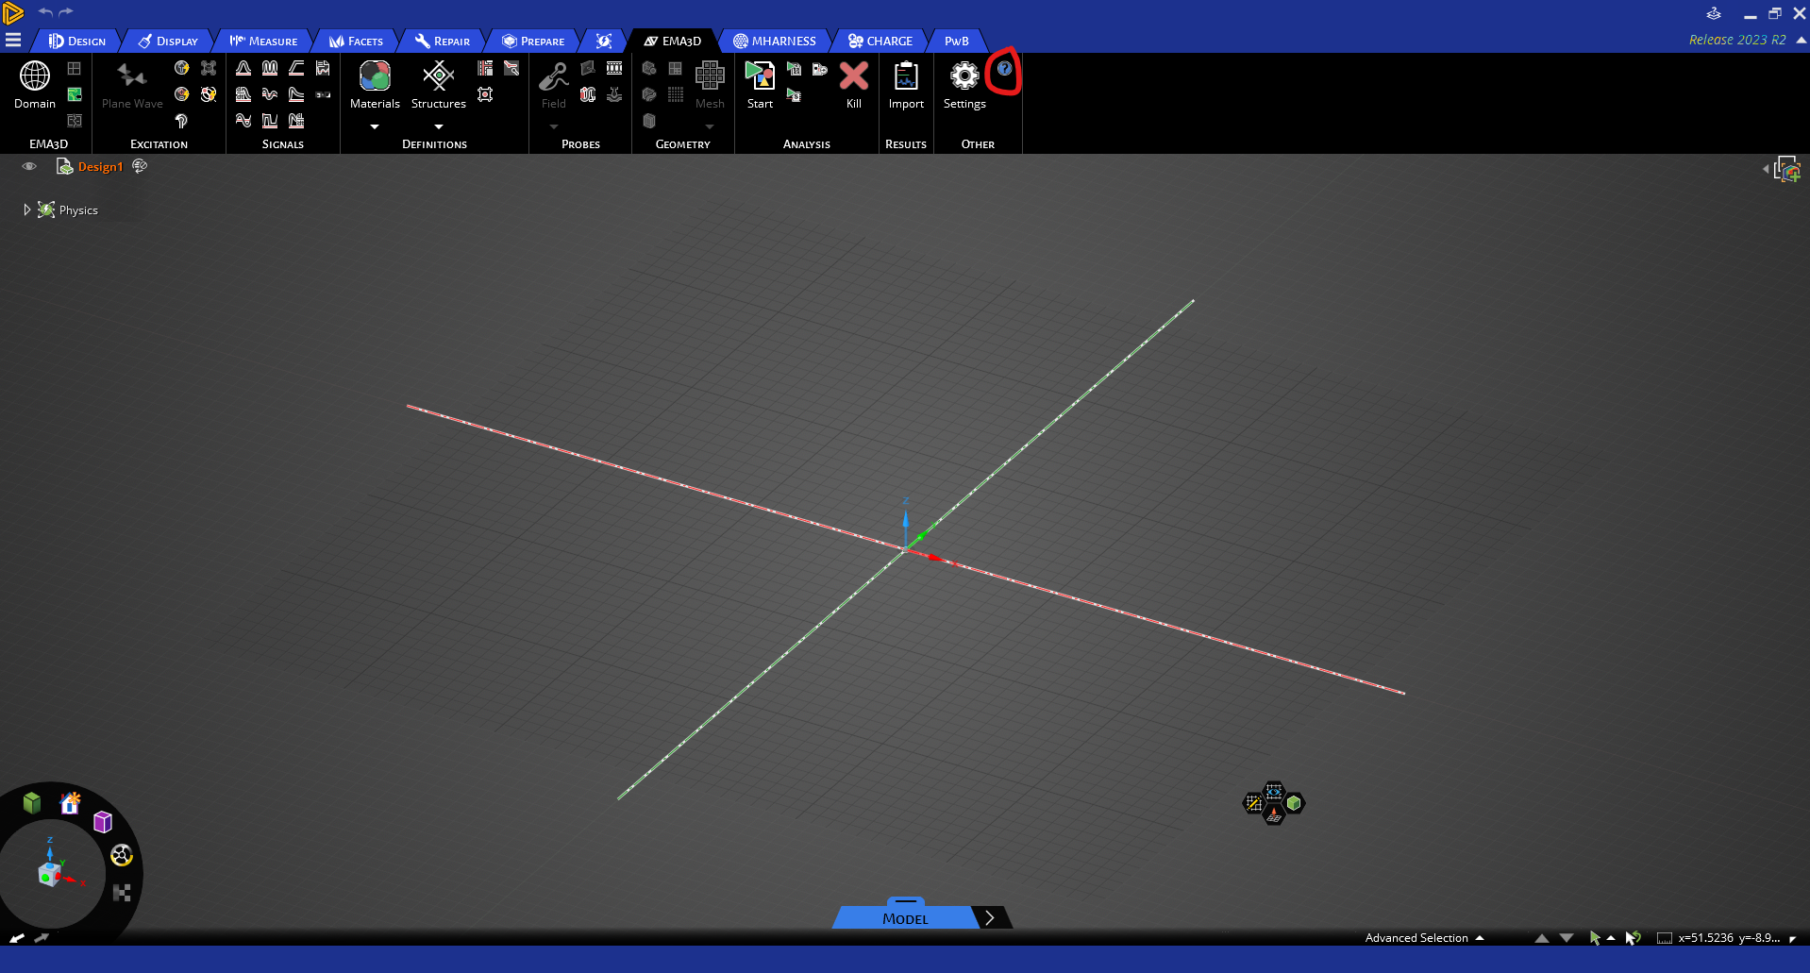Click the Start analysis icon
This screenshot has height=973, width=1810.
pyautogui.click(x=760, y=77)
